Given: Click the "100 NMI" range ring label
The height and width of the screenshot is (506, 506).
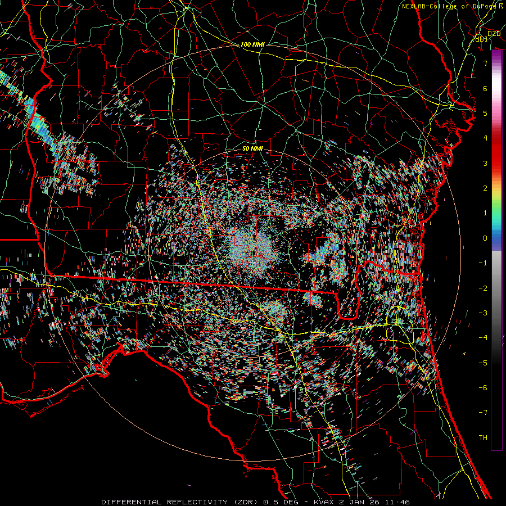Looking at the screenshot, I should pyautogui.click(x=252, y=44).
